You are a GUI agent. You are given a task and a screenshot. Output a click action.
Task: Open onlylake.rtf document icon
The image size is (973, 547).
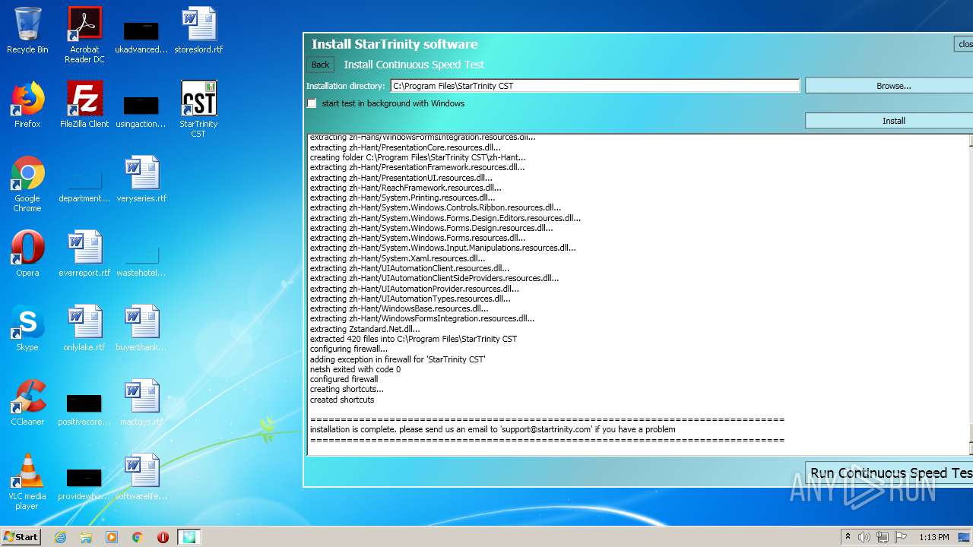click(x=84, y=328)
